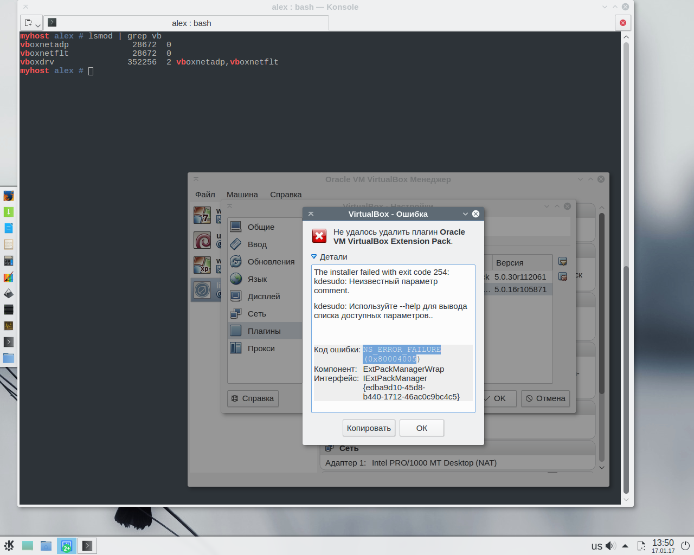
Task: Open the KDE application launcher
Action: click(9, 546)
